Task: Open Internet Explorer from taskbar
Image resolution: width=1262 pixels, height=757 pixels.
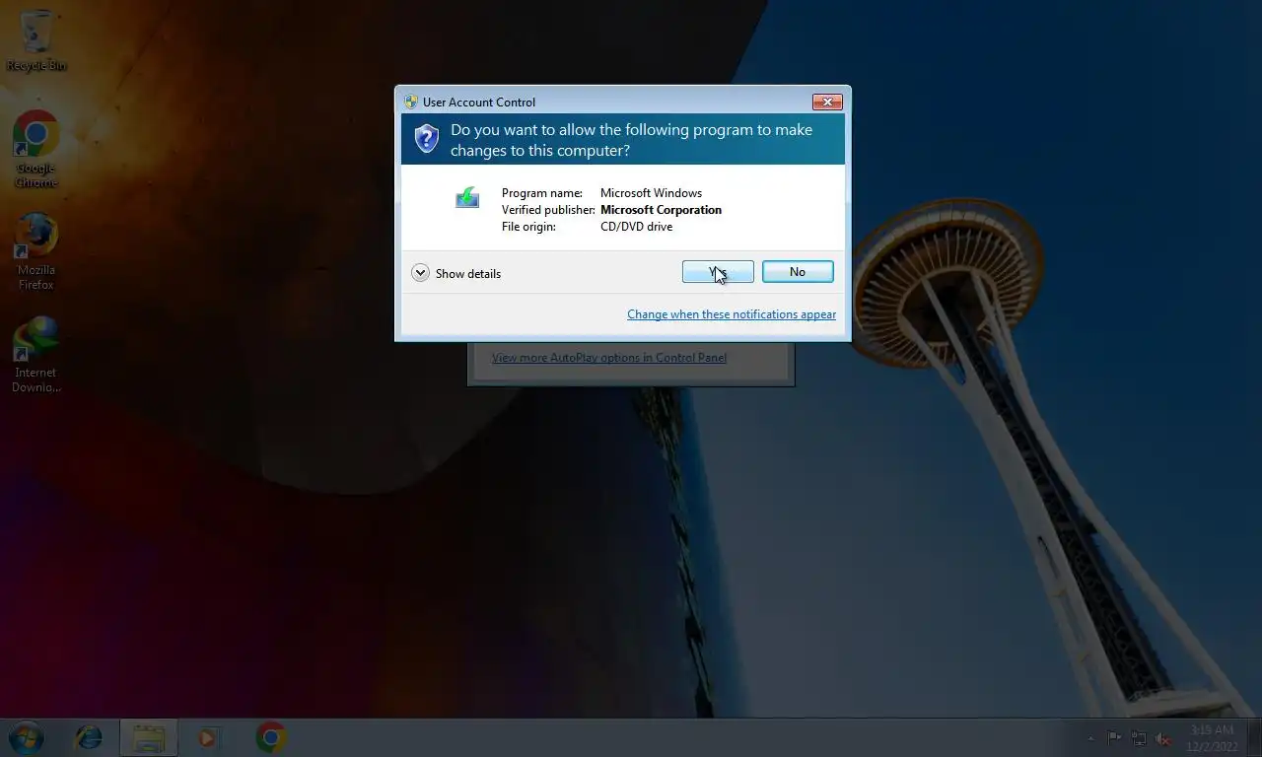Action: point(89,737)
